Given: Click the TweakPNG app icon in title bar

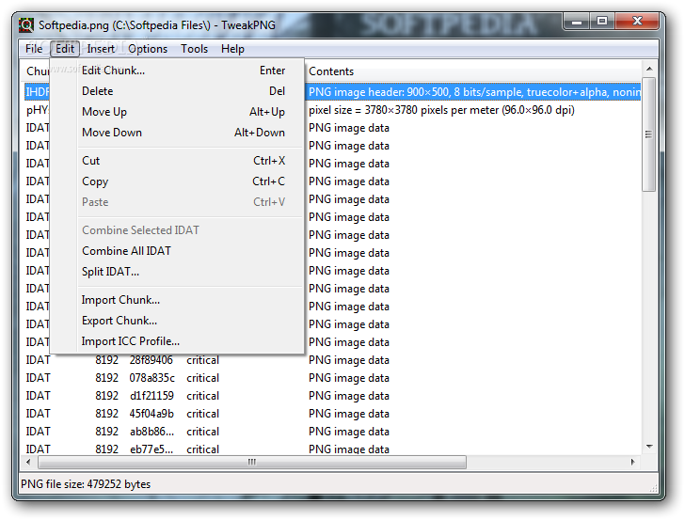Looking at the screenshot, I should (x=26, y=24).
